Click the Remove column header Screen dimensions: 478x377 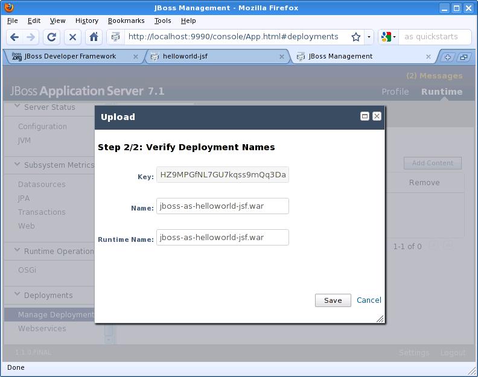pos(424,183)
